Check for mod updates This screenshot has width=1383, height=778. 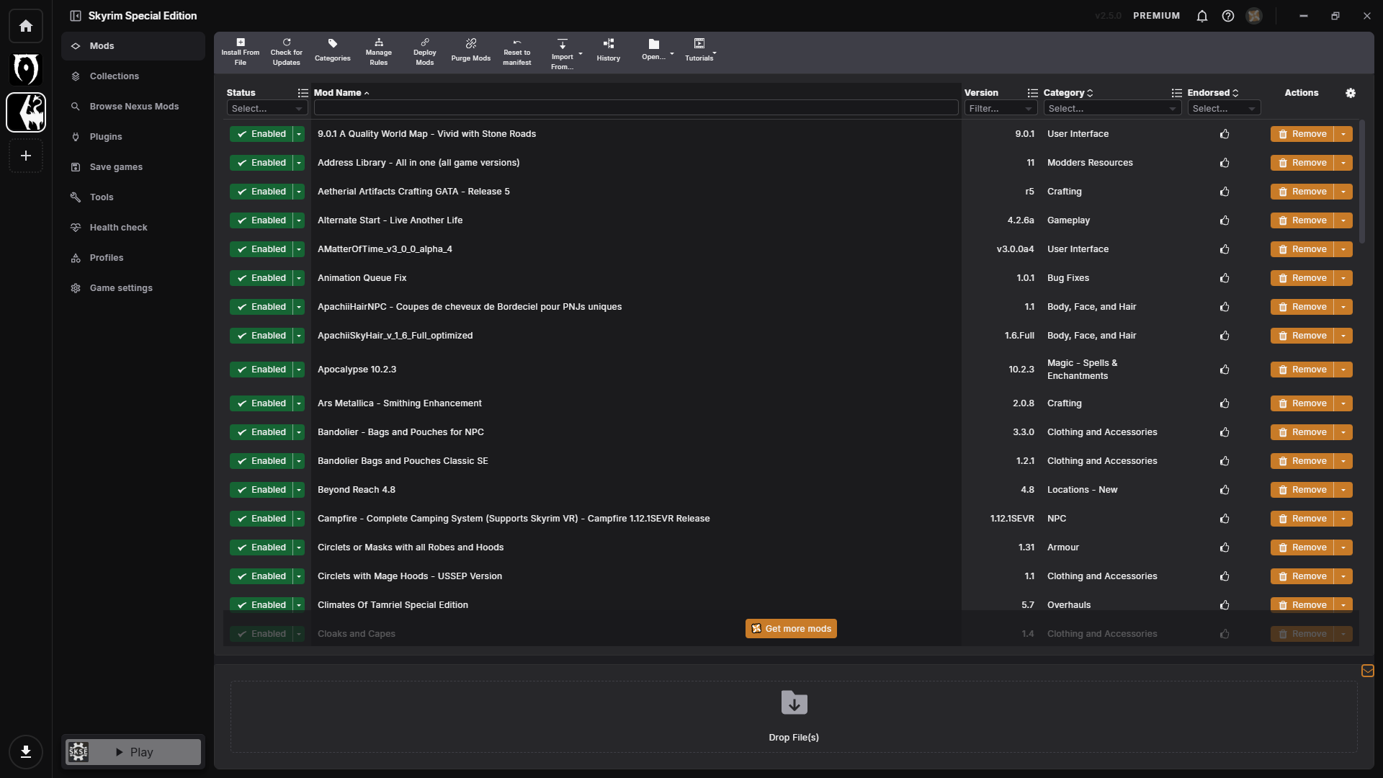tap(287, 52)
